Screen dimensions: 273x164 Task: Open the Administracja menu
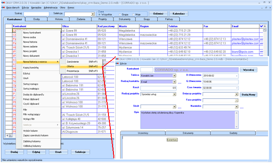[51, 8]
